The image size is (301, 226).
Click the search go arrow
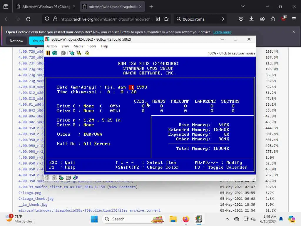pos(222,19)
